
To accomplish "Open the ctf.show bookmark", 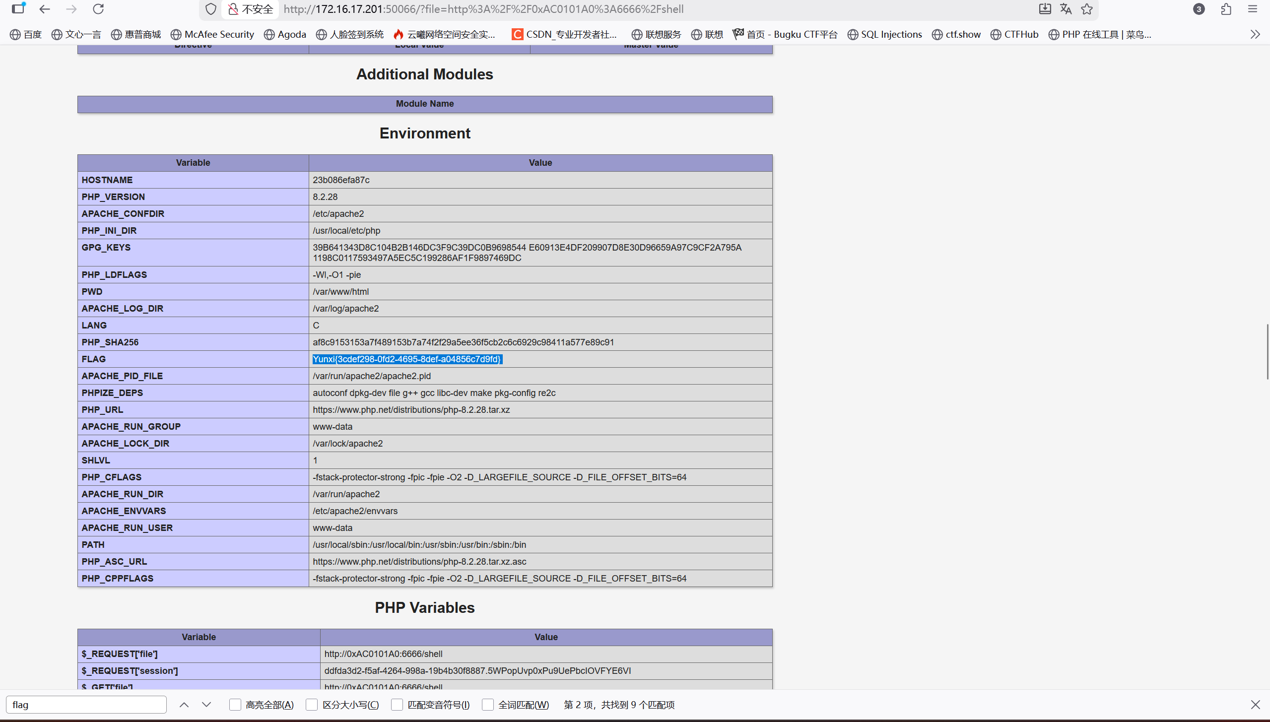I will 956,34.
